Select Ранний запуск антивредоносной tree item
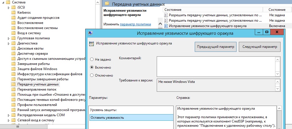This screenshot has height=129, width=292. [51, 110]
